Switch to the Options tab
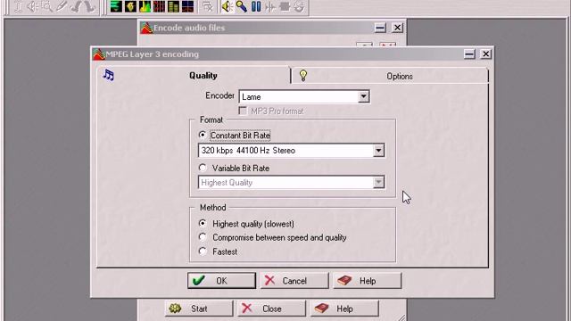 tap(390, 76)
